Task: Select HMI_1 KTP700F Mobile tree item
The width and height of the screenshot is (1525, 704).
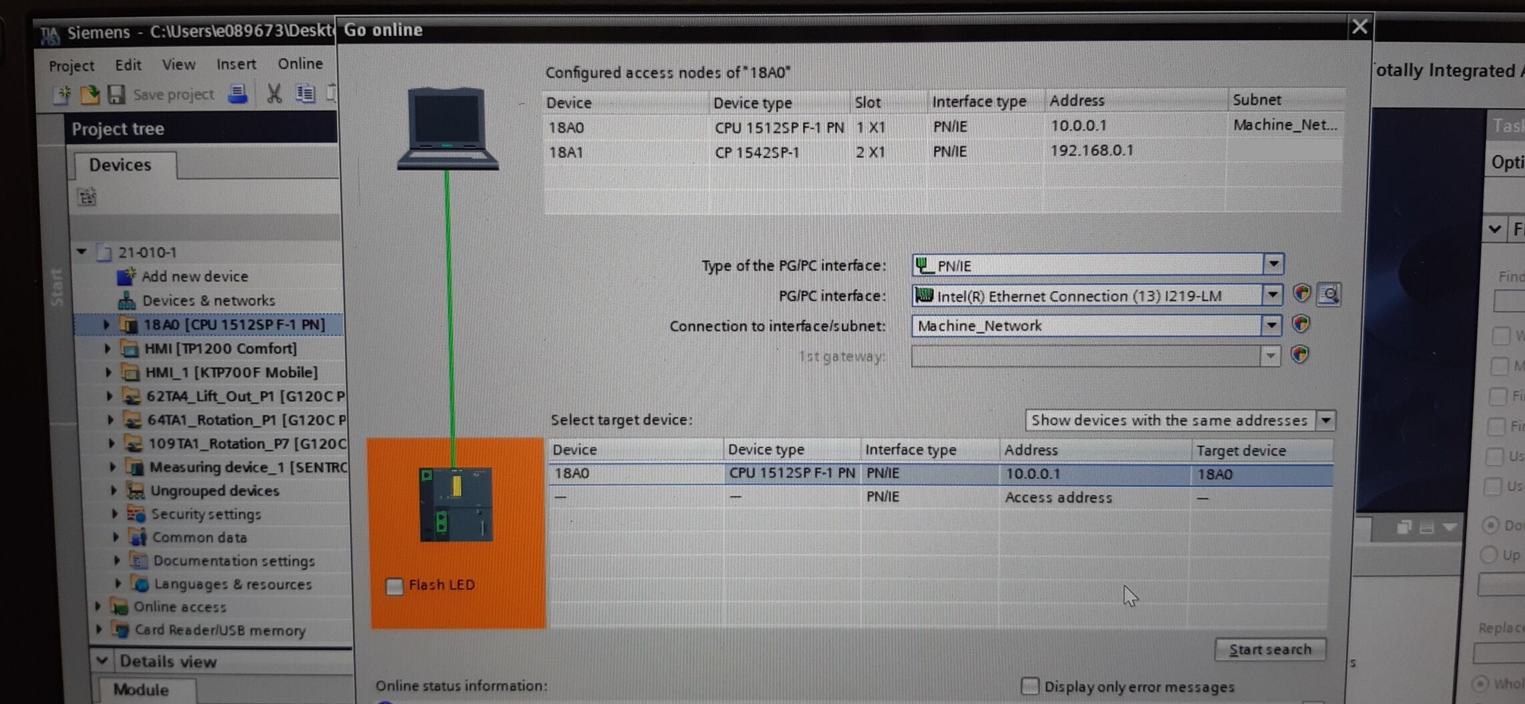Action: [x=231, y=372]
